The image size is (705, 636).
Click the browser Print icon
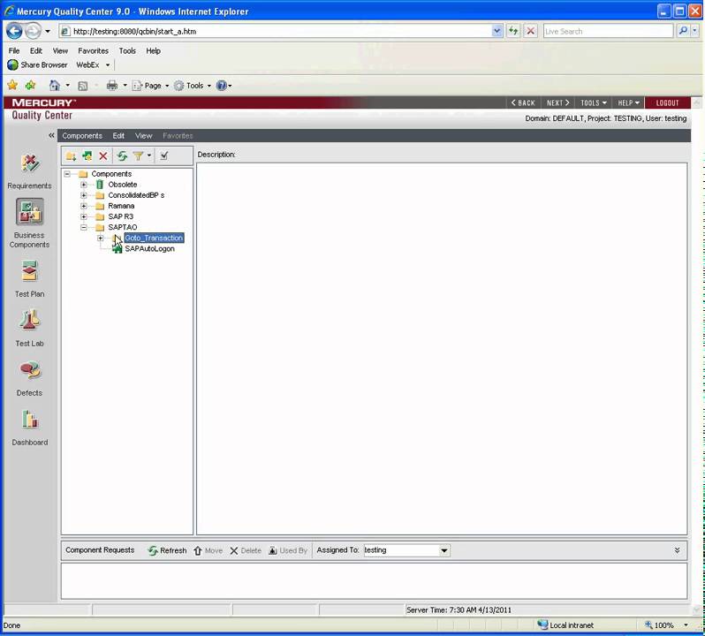(x=112, y=86)
